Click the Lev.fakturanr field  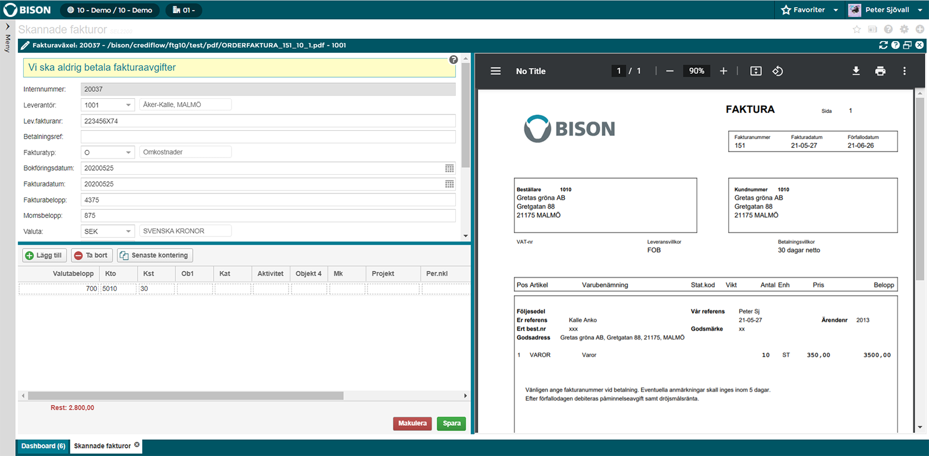click(x=268, y=121)
